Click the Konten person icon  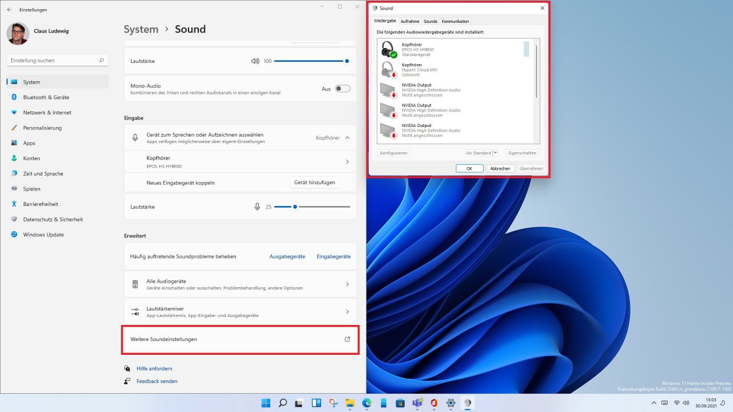coord(14,159)
